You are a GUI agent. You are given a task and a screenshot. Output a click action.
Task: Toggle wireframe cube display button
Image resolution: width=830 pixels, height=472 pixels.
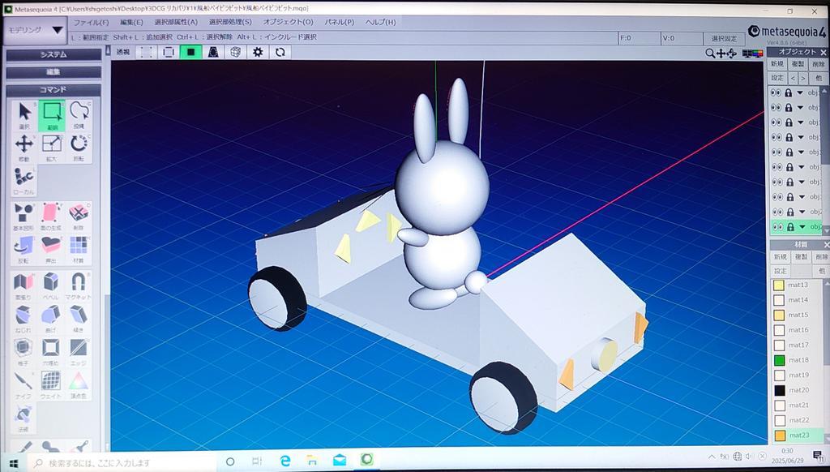(236, 52)
